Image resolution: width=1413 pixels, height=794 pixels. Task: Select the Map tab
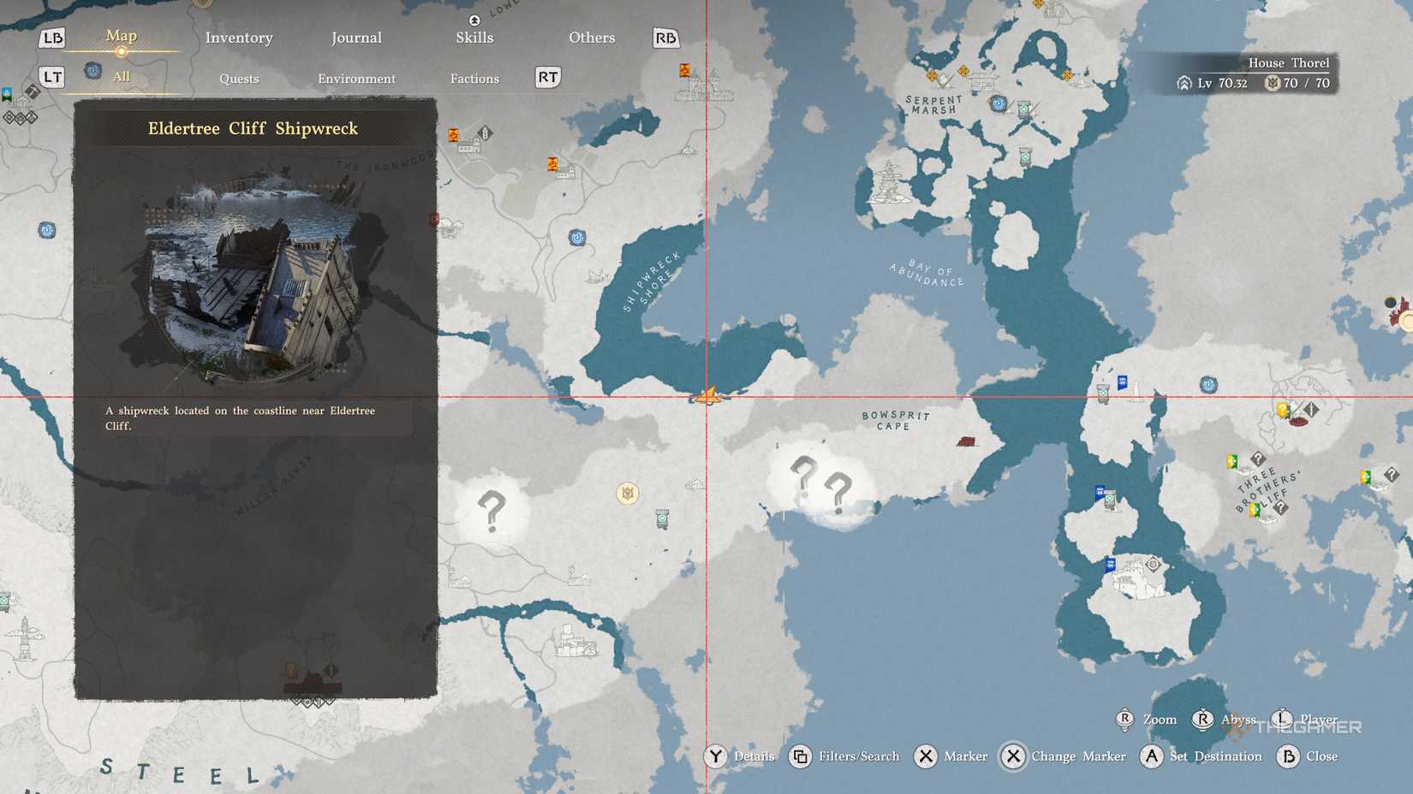pos(121,36)
